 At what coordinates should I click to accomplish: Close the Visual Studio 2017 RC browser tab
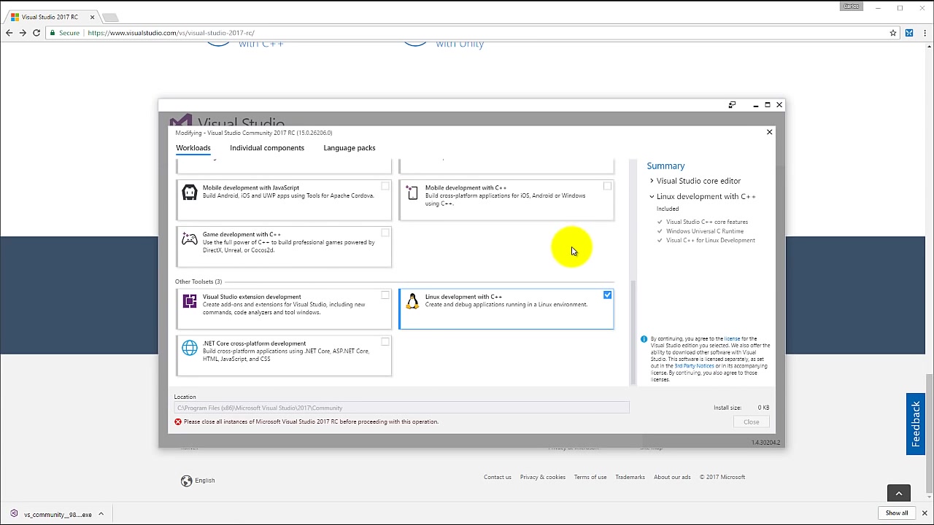[93, 17]
